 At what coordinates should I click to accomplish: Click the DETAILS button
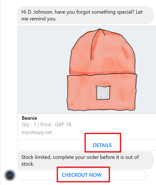(102, 145)
